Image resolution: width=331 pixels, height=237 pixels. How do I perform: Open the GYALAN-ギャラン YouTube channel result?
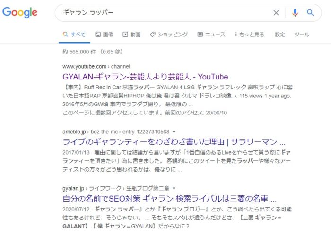pyautogui.click(x=145, y=77)
